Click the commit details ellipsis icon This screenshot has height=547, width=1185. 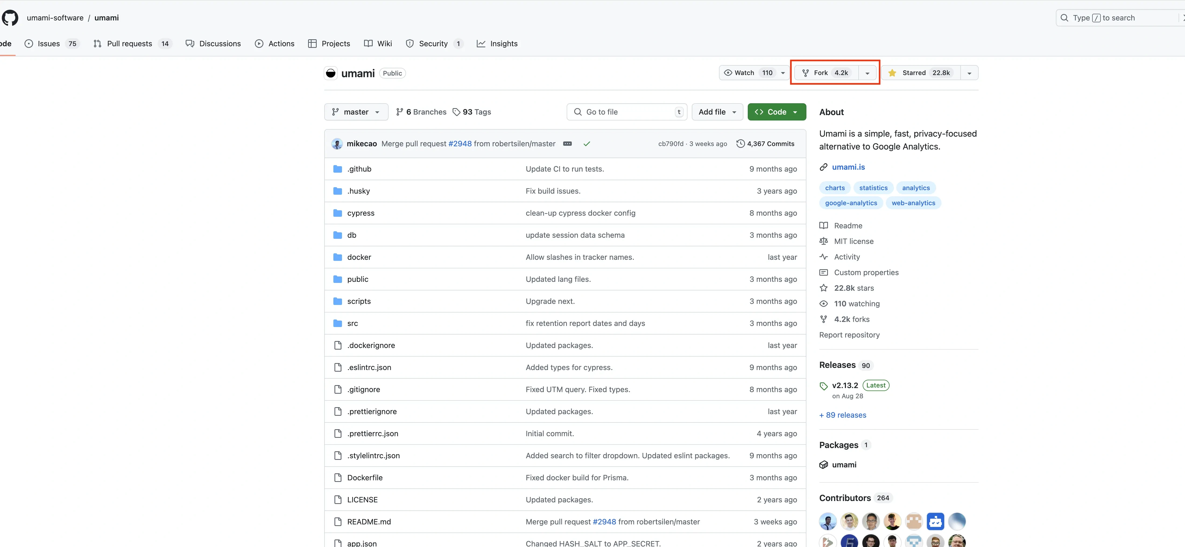click(x=567, y=144)
